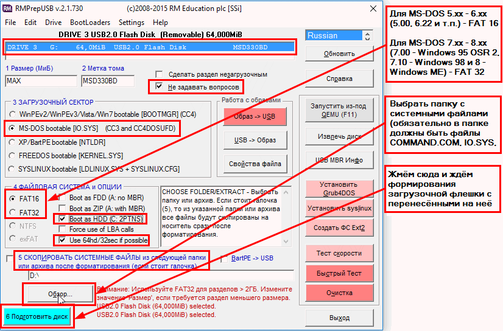Click the Извлечь диск button

click(x=339, y=136)
